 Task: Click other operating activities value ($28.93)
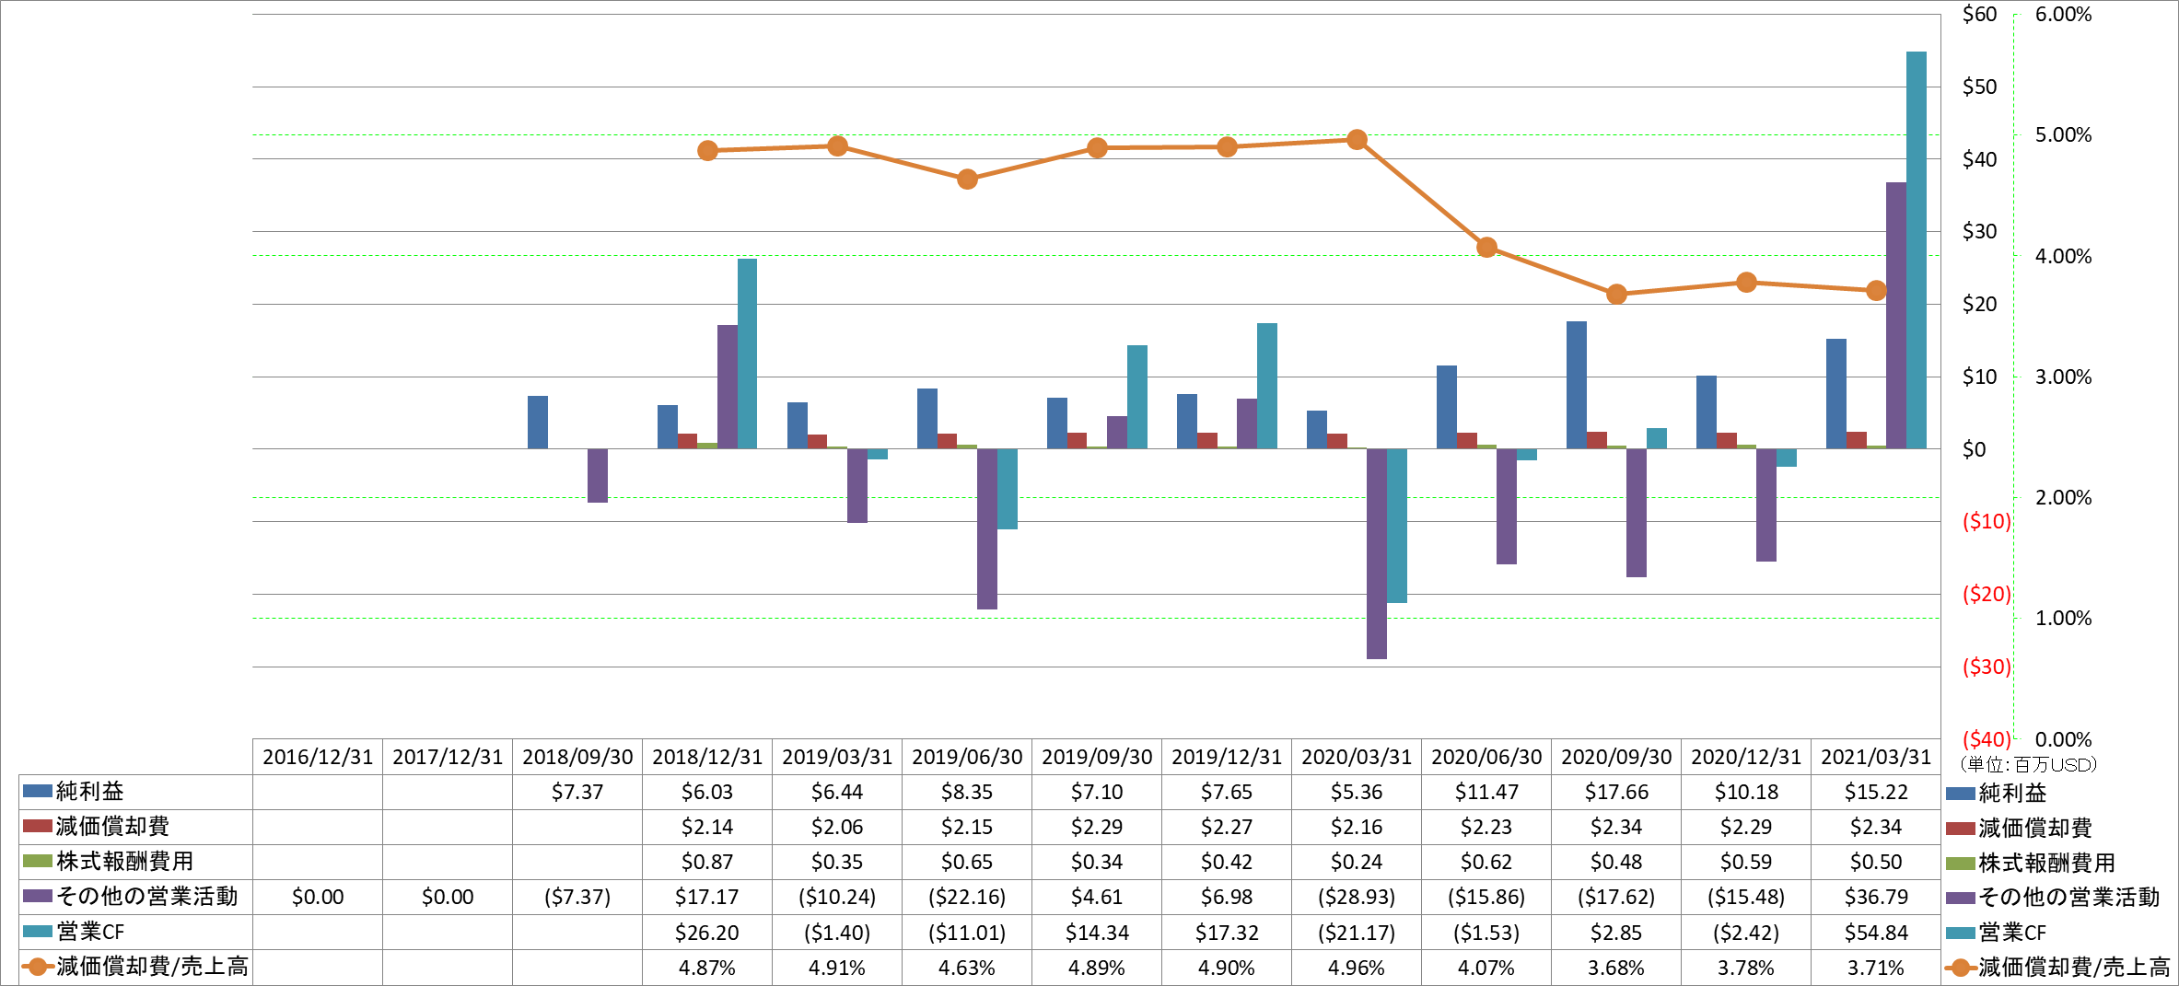pos(1357,897)
